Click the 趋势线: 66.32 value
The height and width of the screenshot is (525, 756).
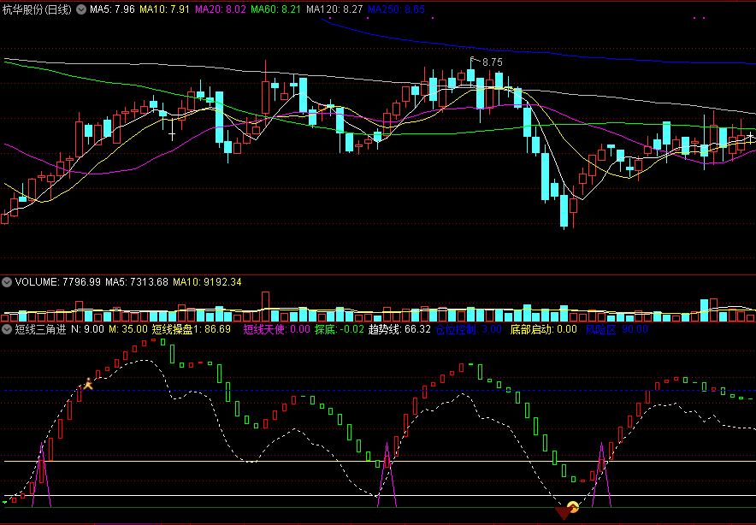(399, 329)
